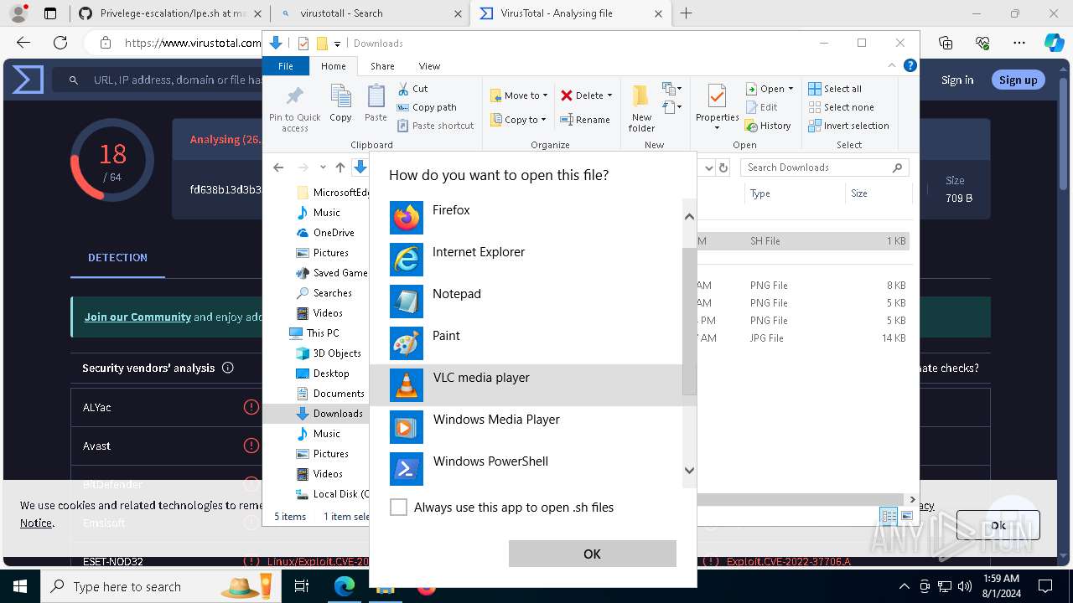Image resolution: width=1073 pixels, height=603 pixels.
Task: Open the Join our Community link
Action: click(x=137, y=317)
